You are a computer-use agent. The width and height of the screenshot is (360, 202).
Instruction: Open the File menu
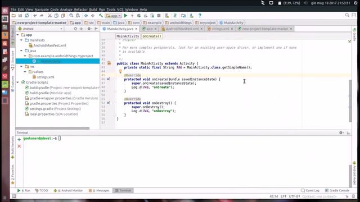13,10
